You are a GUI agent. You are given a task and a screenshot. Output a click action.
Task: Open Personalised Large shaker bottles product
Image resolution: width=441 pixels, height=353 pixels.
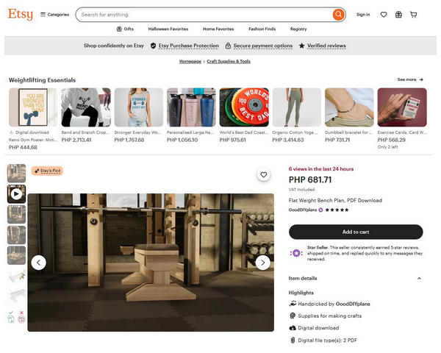coord(191,107)
